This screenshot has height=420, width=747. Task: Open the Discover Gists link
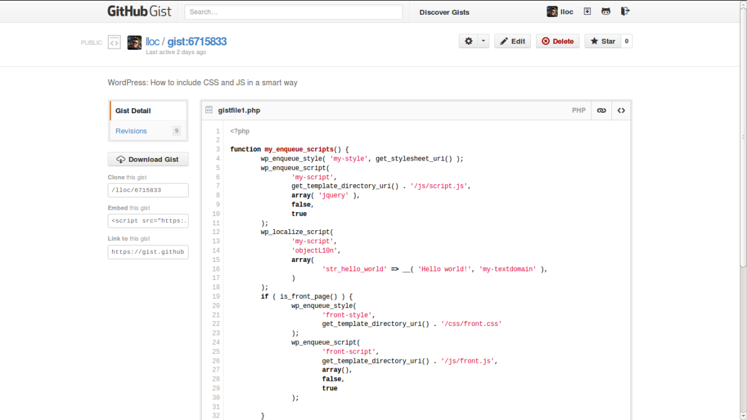pos(444,12)
